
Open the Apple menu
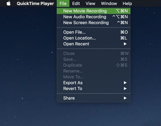tap(9, 3)
